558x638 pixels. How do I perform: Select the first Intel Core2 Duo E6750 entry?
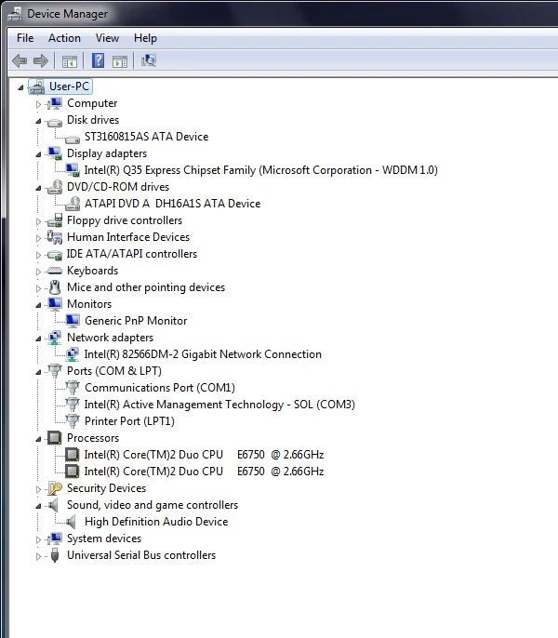pyautogui.click(x=204, y=454)
